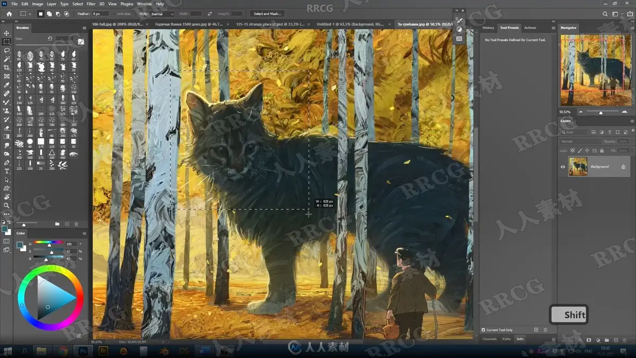636x358 pixels.
Task: Click the foreground color swatch in toolbar
Action: click(5, 229)
